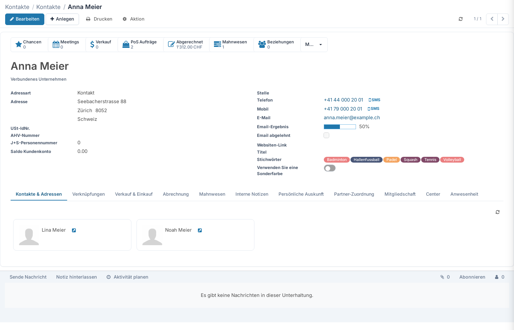
Task: Toggle Sonderfarbe switch
Action: tap(330, 168)
